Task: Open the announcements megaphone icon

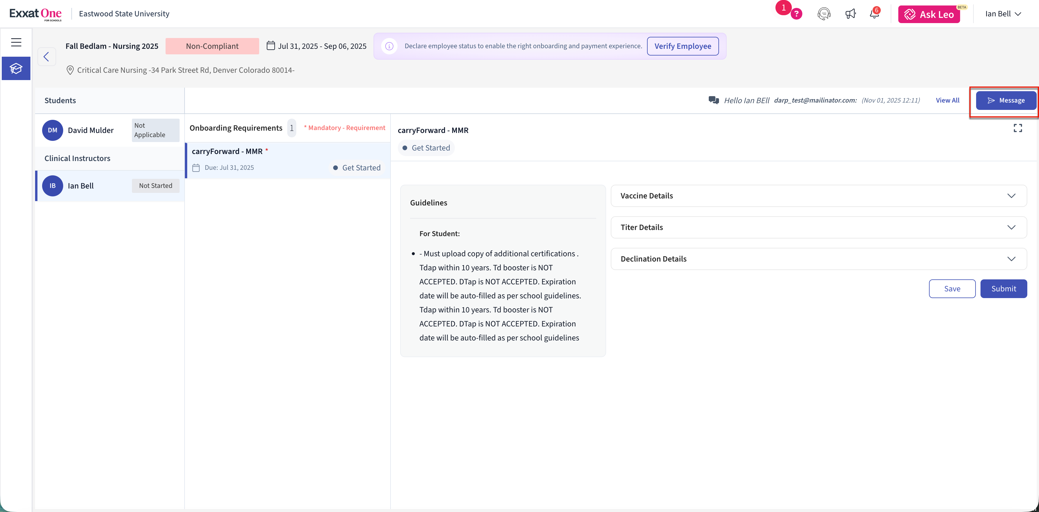Action: click(850, 14)
